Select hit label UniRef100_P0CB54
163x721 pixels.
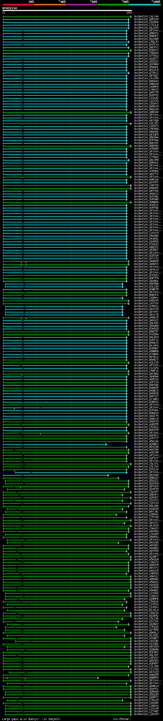point(146,335)
